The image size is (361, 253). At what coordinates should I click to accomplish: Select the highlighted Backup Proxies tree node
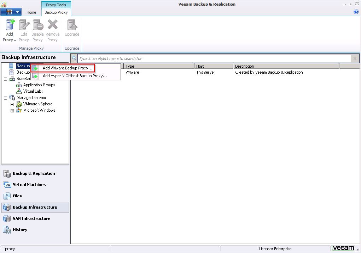pyautogui.click(x=23, y=66)
